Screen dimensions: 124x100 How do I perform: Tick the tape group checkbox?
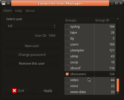67,33
